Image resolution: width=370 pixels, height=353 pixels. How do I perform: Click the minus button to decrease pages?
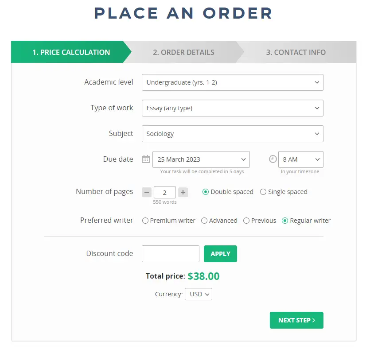coord(146,192)
